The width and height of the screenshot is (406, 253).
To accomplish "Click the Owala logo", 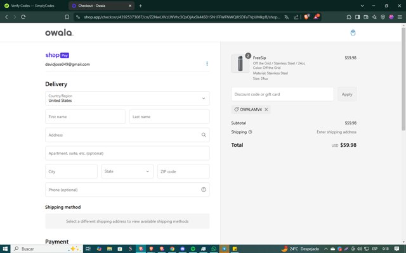I will click(59, 32).
